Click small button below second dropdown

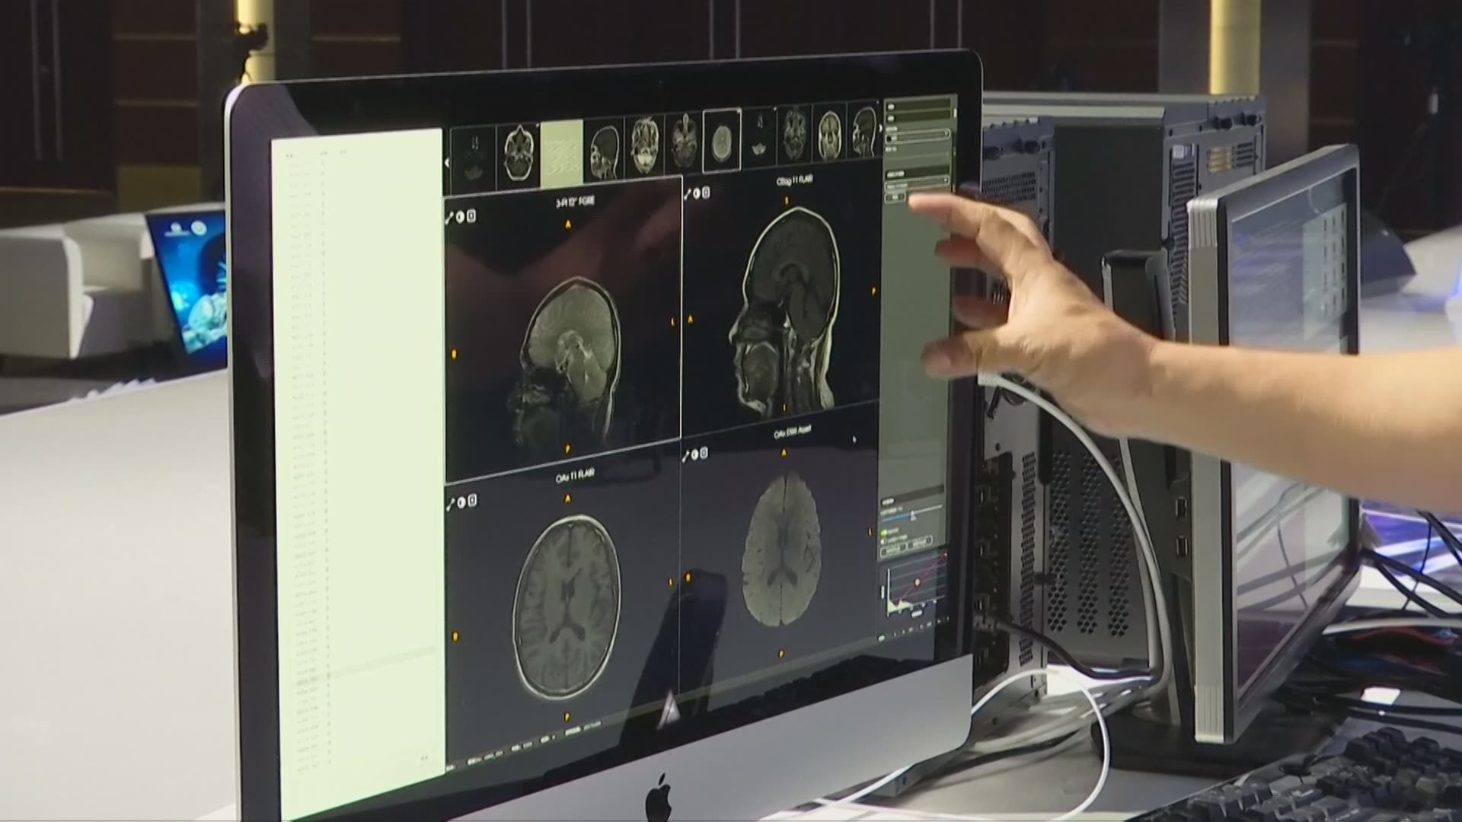click(x=895, y=197)
